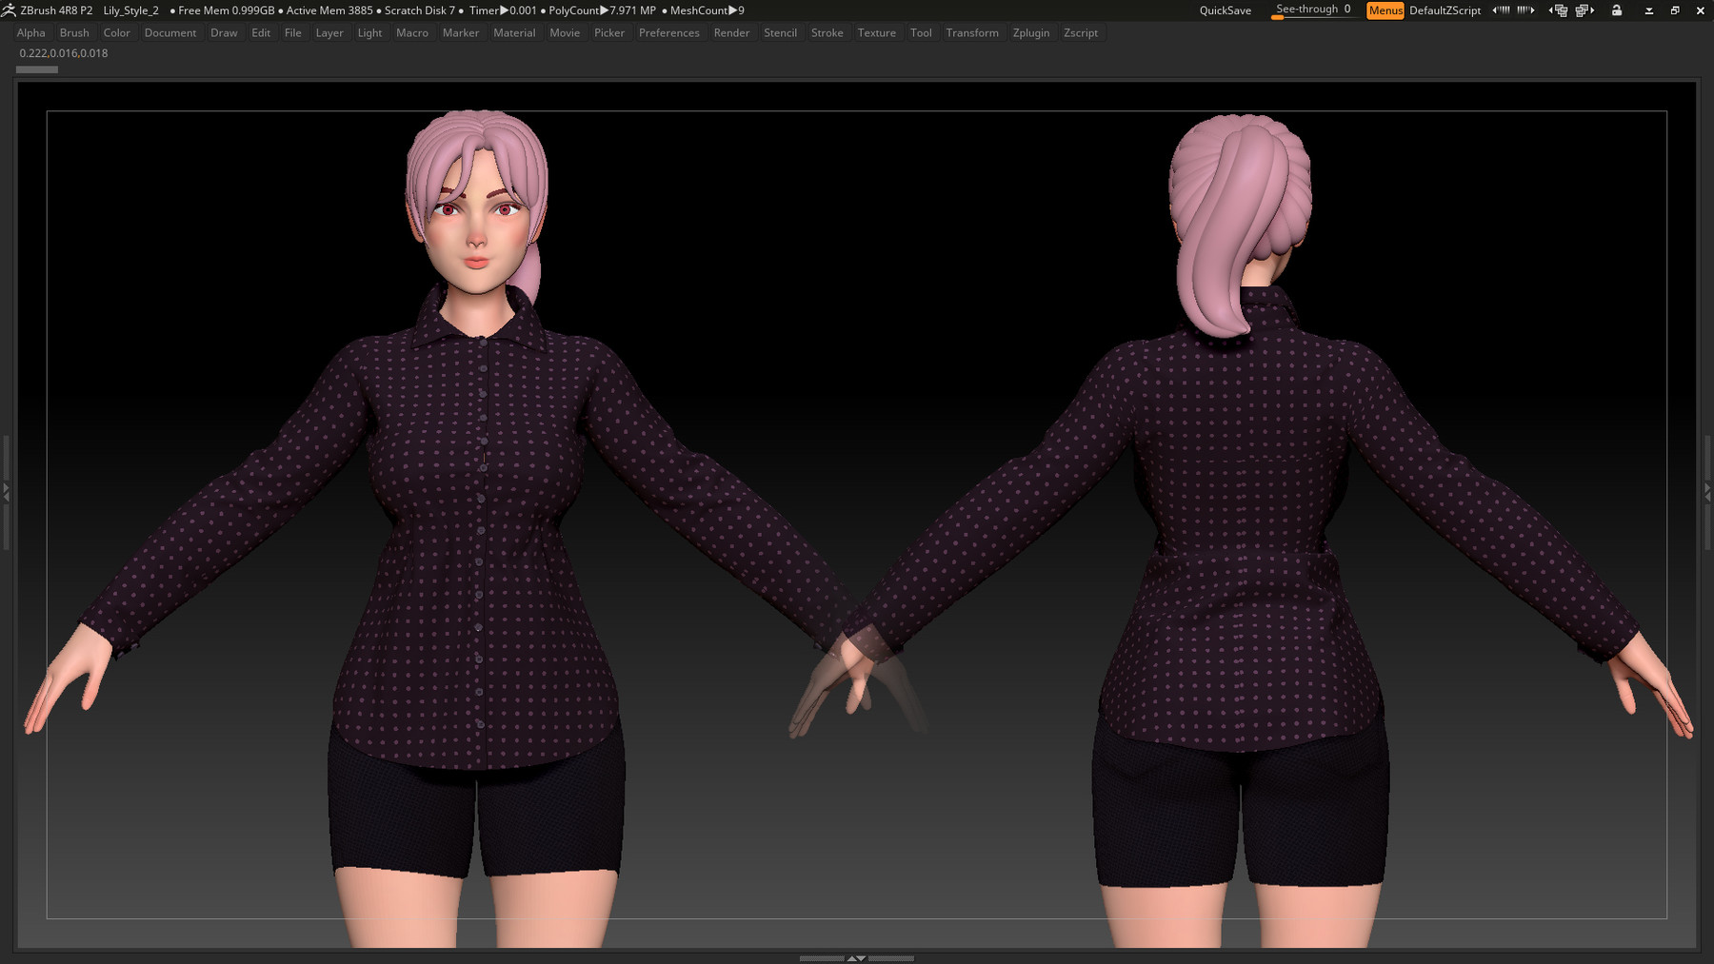Expand the bottom tray divider arrows
This screenshot has width=1714, height=964.
[856, 958]
